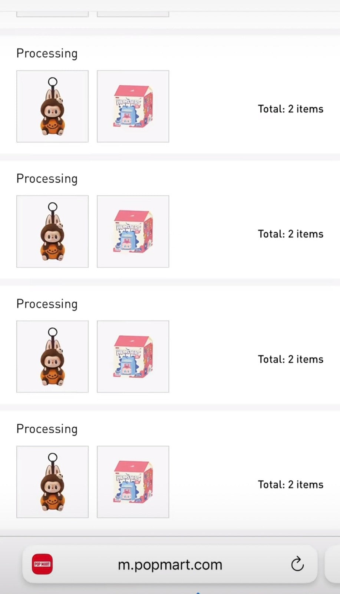Switch to the adjacent browser tab at edge
The image size is (340, 594).
333,564
